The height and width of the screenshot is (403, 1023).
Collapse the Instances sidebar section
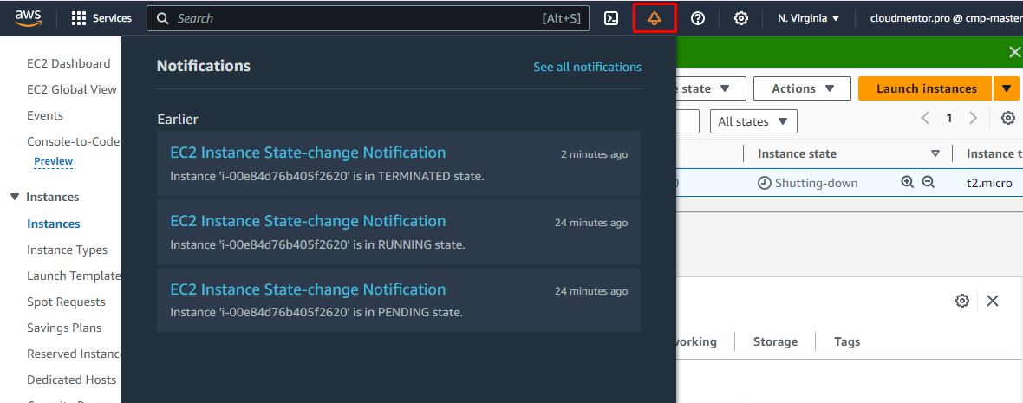pyautogui.click(x=15, y=197)
